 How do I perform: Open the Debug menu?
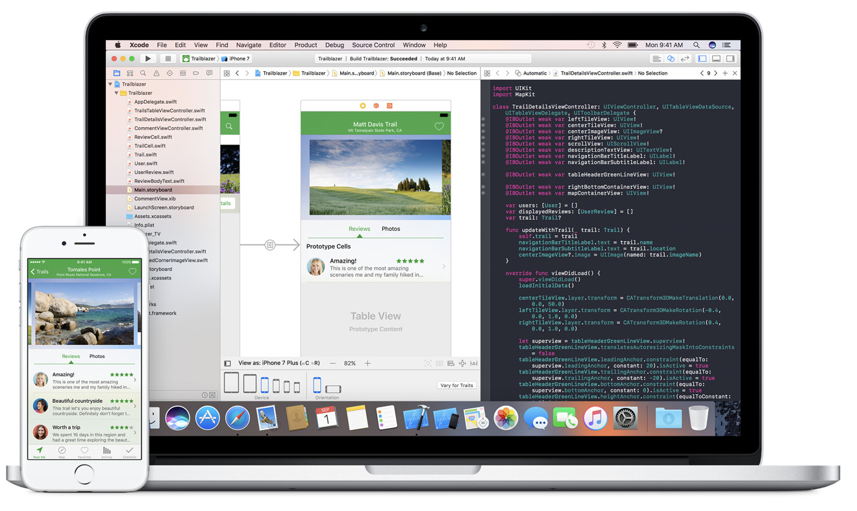334,45
